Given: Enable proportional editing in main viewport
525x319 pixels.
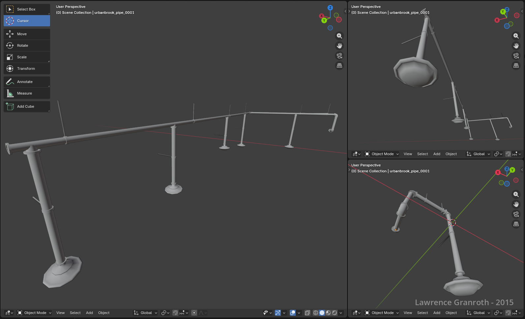Looking at the screenshot, I should [194, 313].
